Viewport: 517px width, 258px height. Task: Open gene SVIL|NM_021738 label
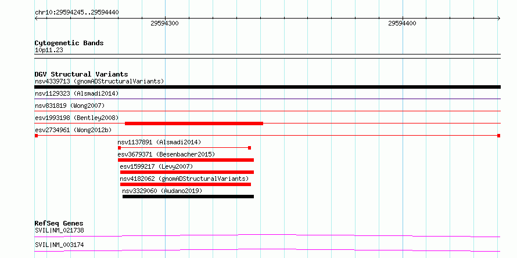point(59,230)
